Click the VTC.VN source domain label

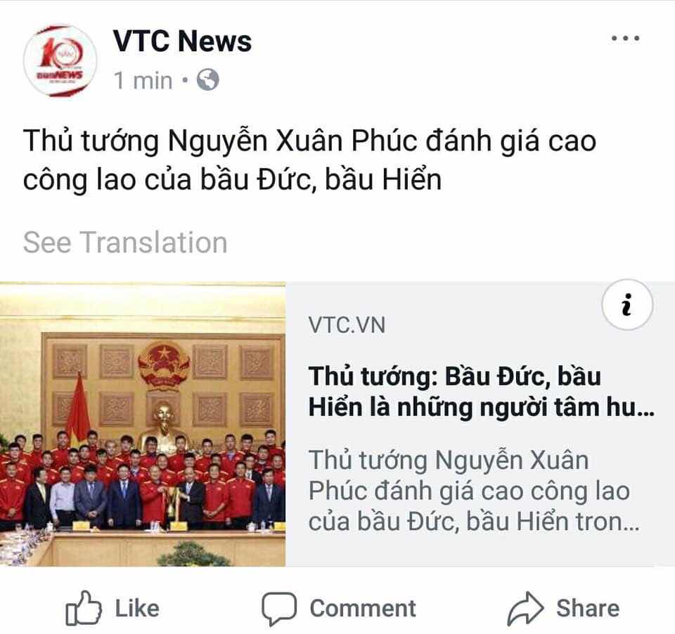347,325
